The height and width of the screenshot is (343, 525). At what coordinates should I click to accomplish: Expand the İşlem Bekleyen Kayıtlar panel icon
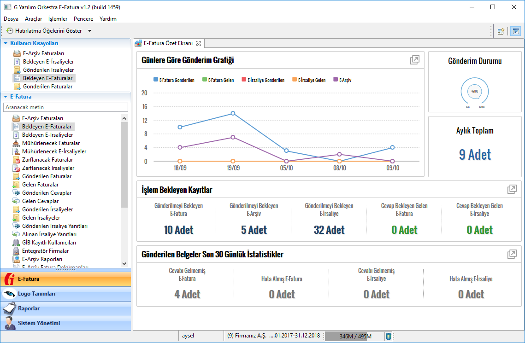click(x=512, y=189)
